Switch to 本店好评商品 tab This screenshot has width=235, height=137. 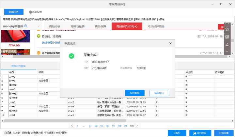tap(156, 26)
